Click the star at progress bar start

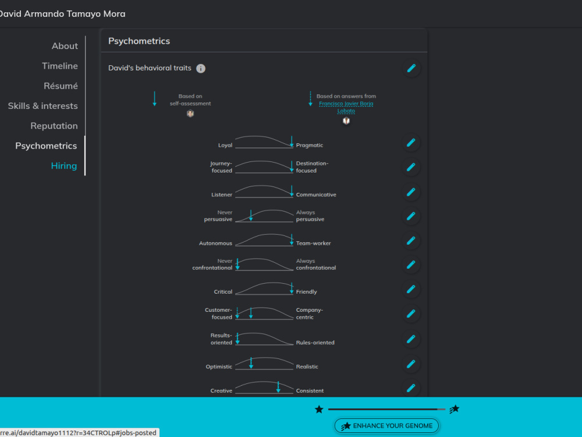pos(319,410)
